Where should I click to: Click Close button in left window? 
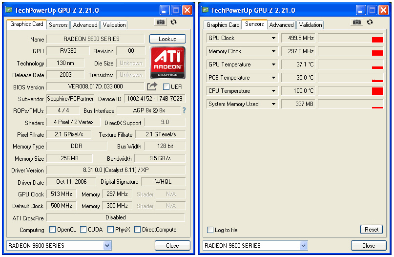click(172, 245)
